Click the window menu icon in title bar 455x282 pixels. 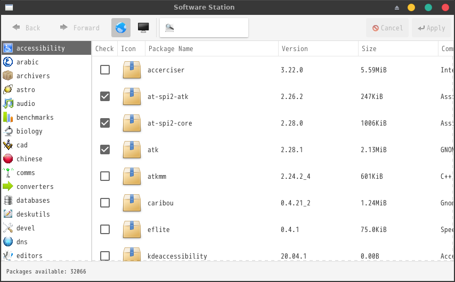(x=9, y=7)
